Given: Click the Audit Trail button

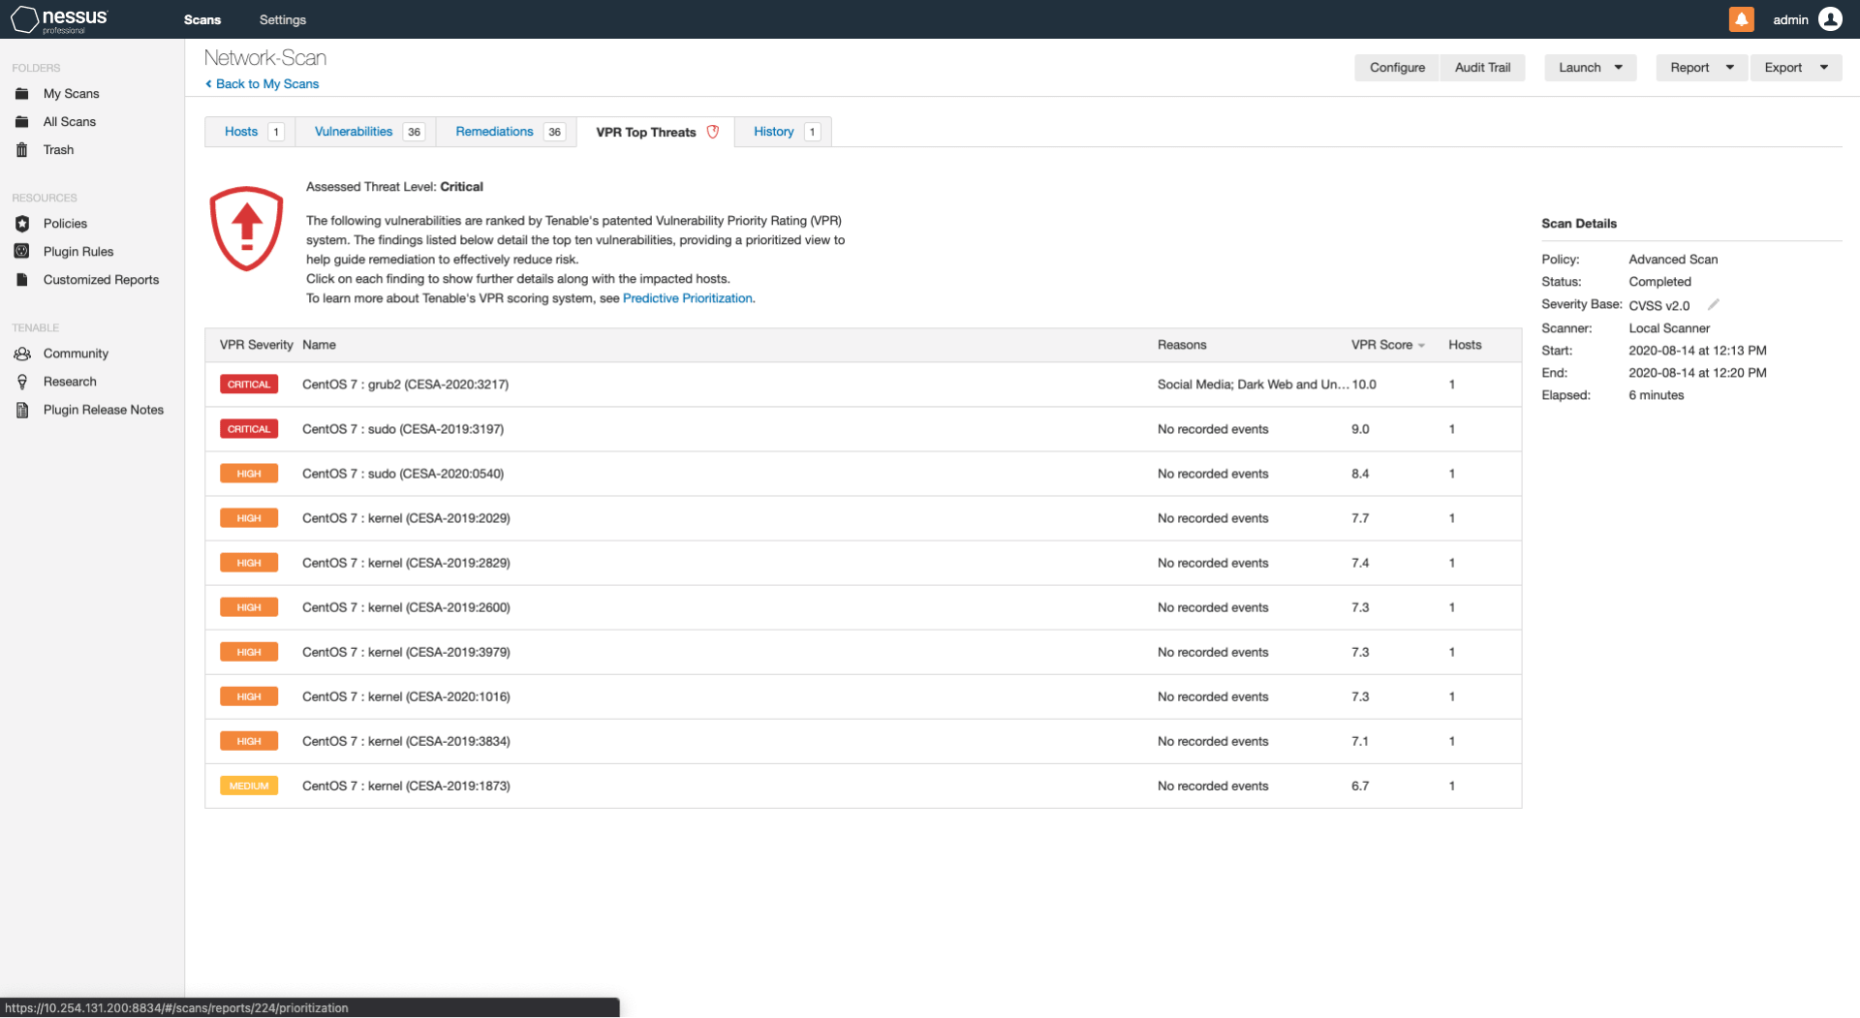Looking at the screenshot, I should [1482, 68].
